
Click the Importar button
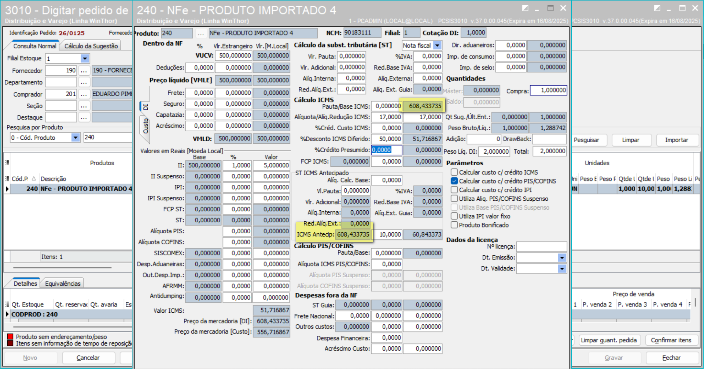[x=677, y=140]
